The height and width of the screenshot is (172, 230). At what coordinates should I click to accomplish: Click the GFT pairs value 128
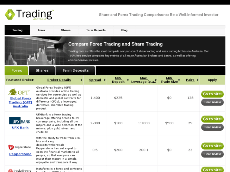[190, 98]
